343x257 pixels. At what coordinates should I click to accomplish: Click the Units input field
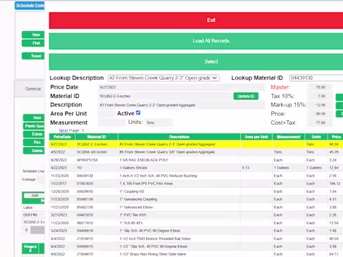(x=159, y=123)
